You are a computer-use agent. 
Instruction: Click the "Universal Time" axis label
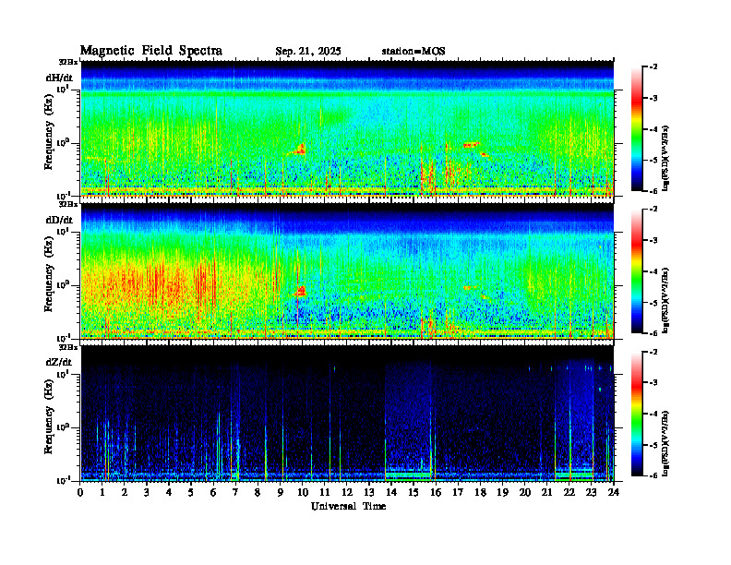348,506
